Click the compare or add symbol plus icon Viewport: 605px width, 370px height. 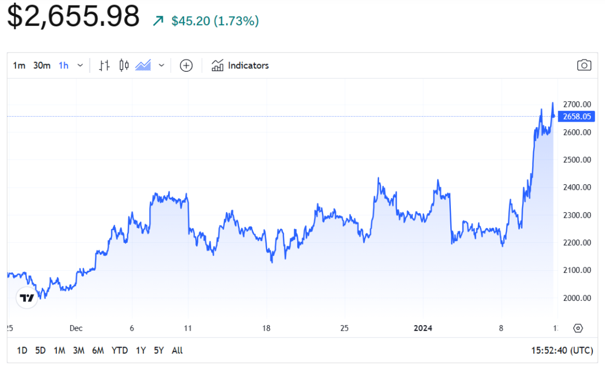186,66
